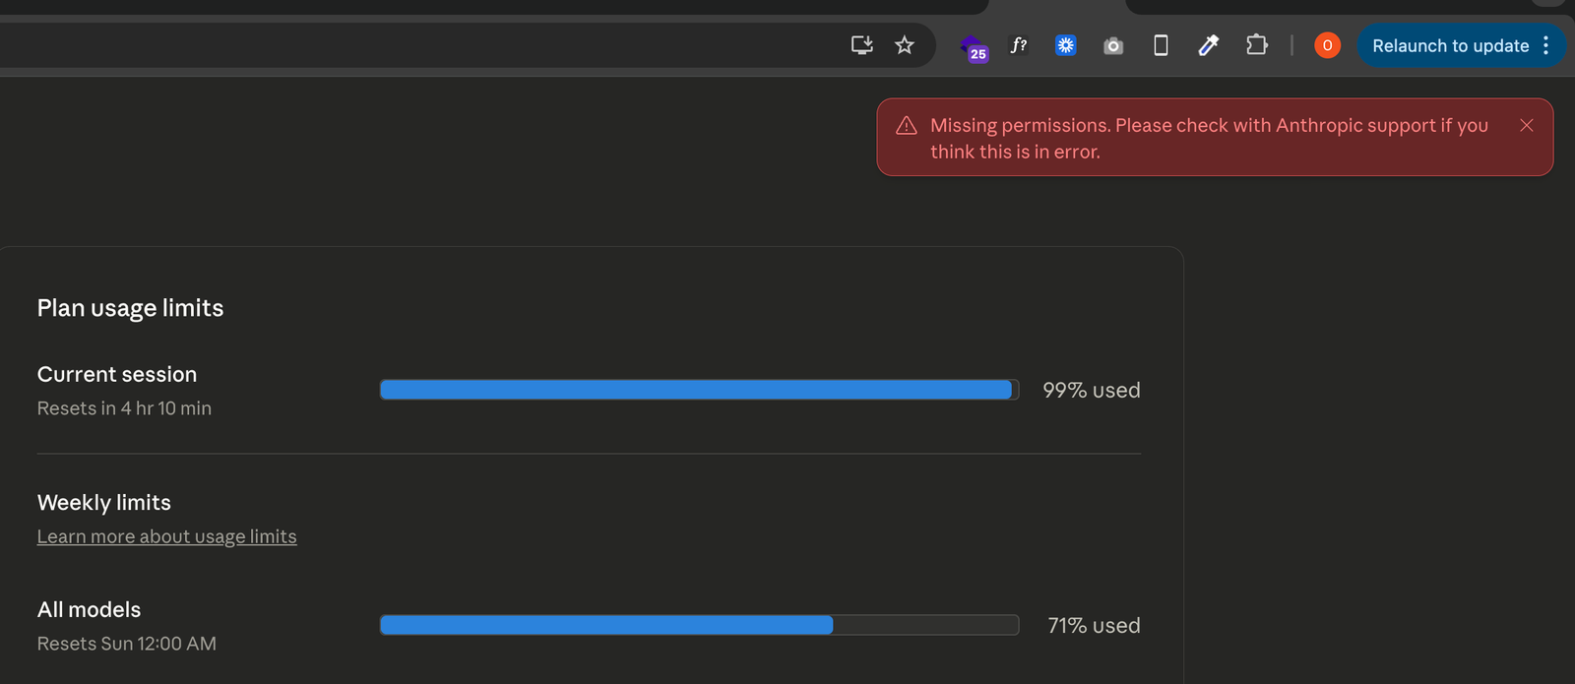Click the font identifier f? extension
This screenshot has height=684, width=1575.
(x=1019, y=45)
